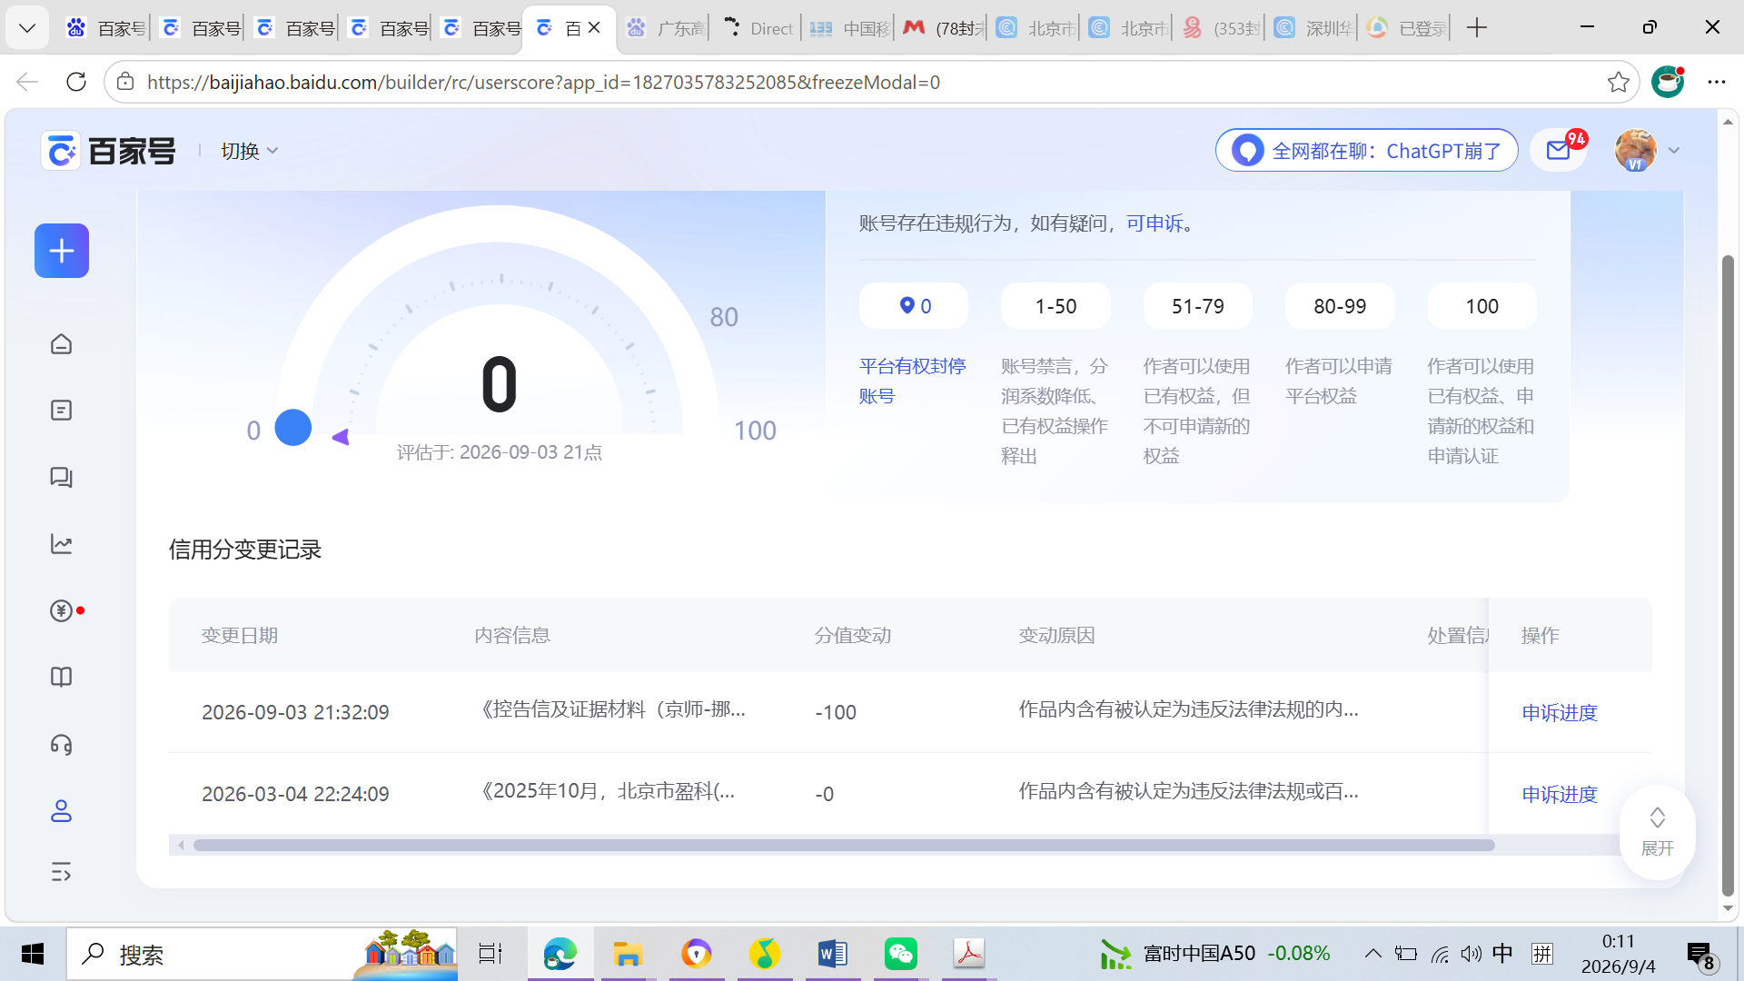Image resolution: width=1744 pixels, height=981 pixels.
Task: Switch to the (78封 mail browser tab
Action: point(944,28)
